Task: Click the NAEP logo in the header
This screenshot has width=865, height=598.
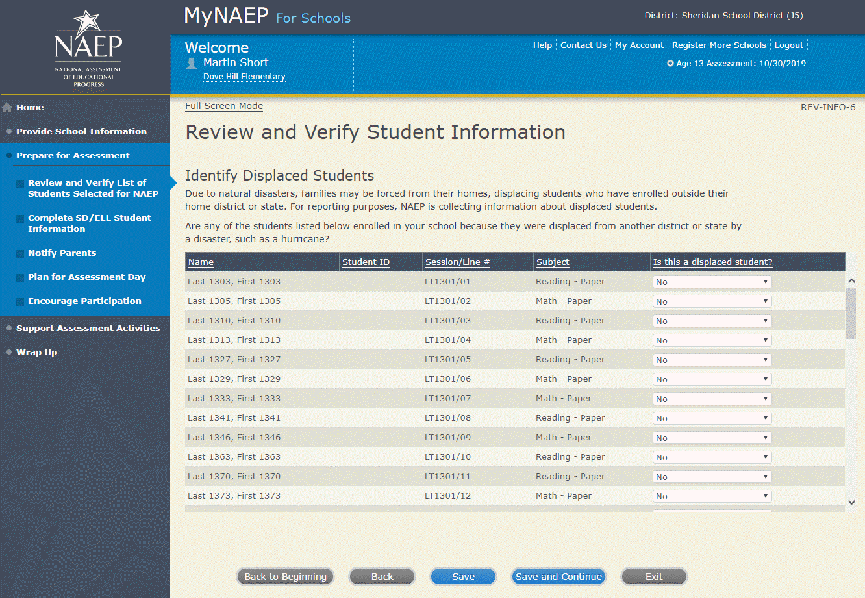Action: click(88, 49)
